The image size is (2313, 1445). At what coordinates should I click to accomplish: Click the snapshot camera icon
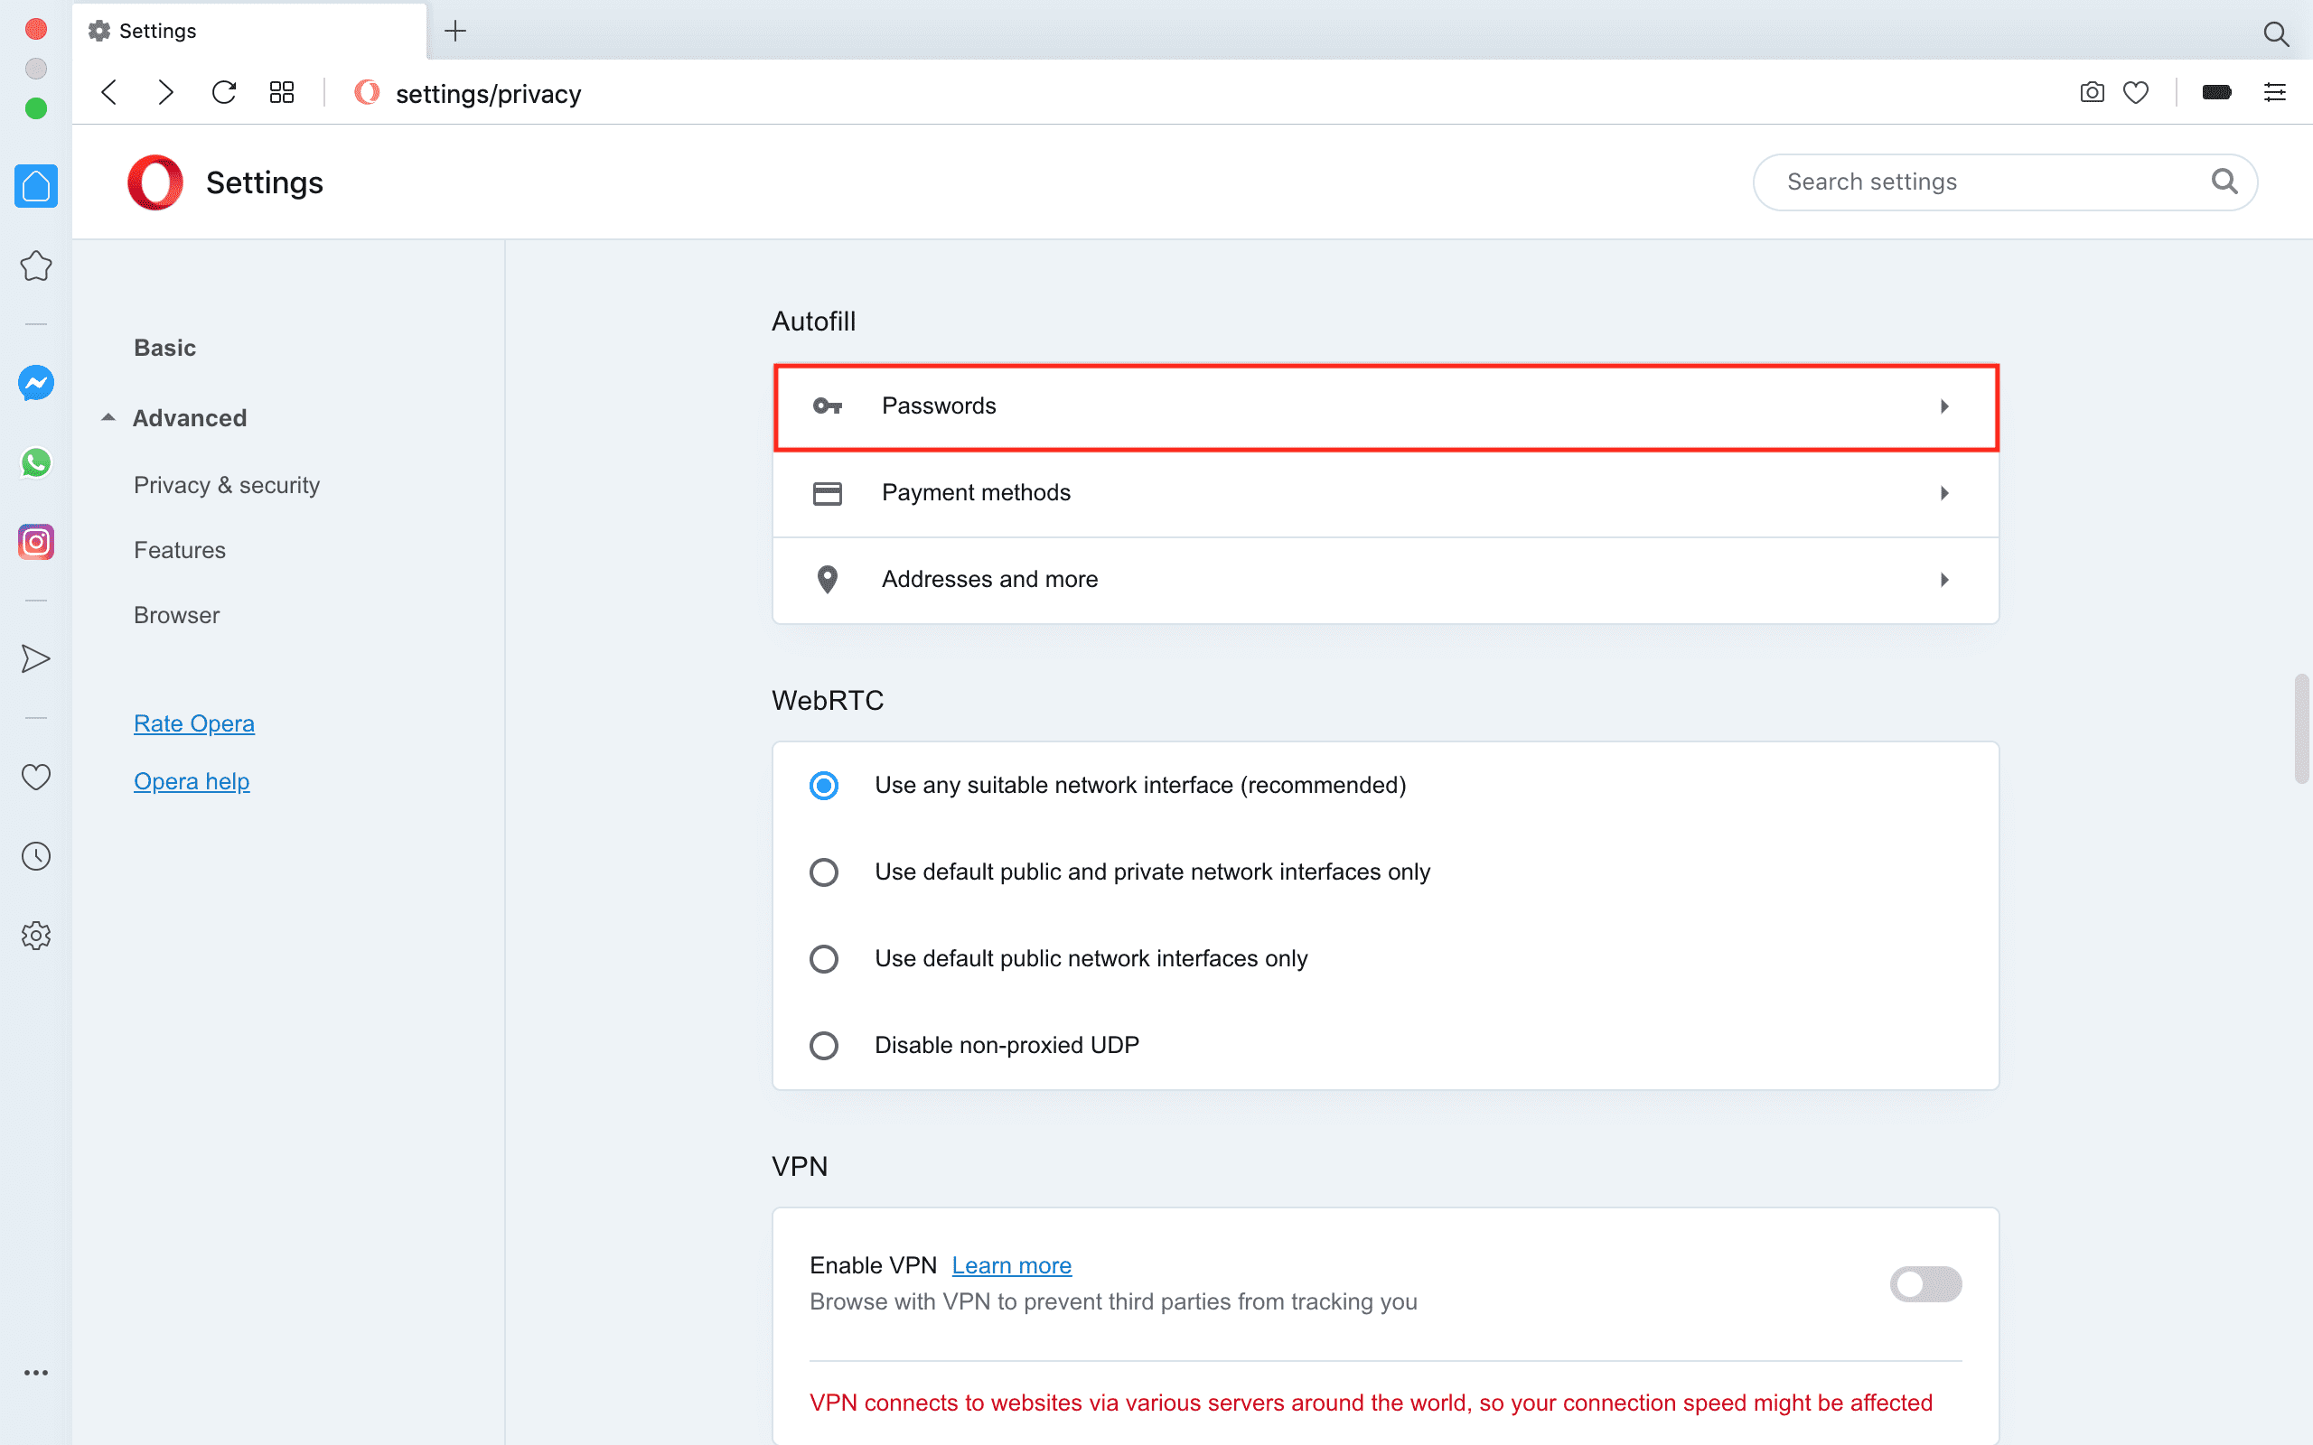(x=2092, y=93)
